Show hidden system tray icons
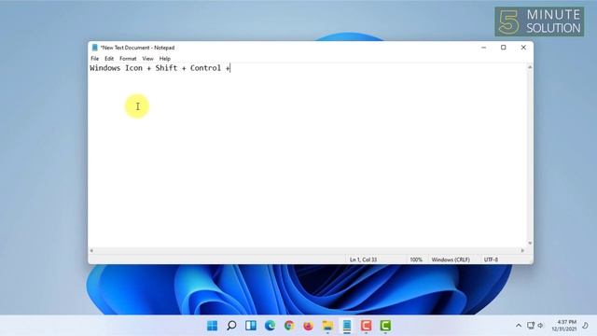Image resolution: width=597 pixels, height=336 pixels. tap(519, 326)
